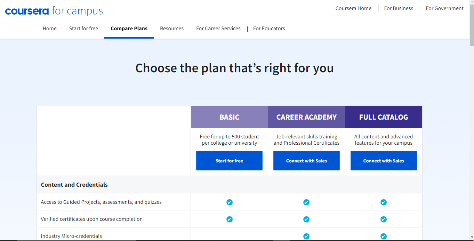Image resolution: width=474 pixels, height=241 pixels.
Task: Select the Compare Plans tab
Action: point(129,29)
